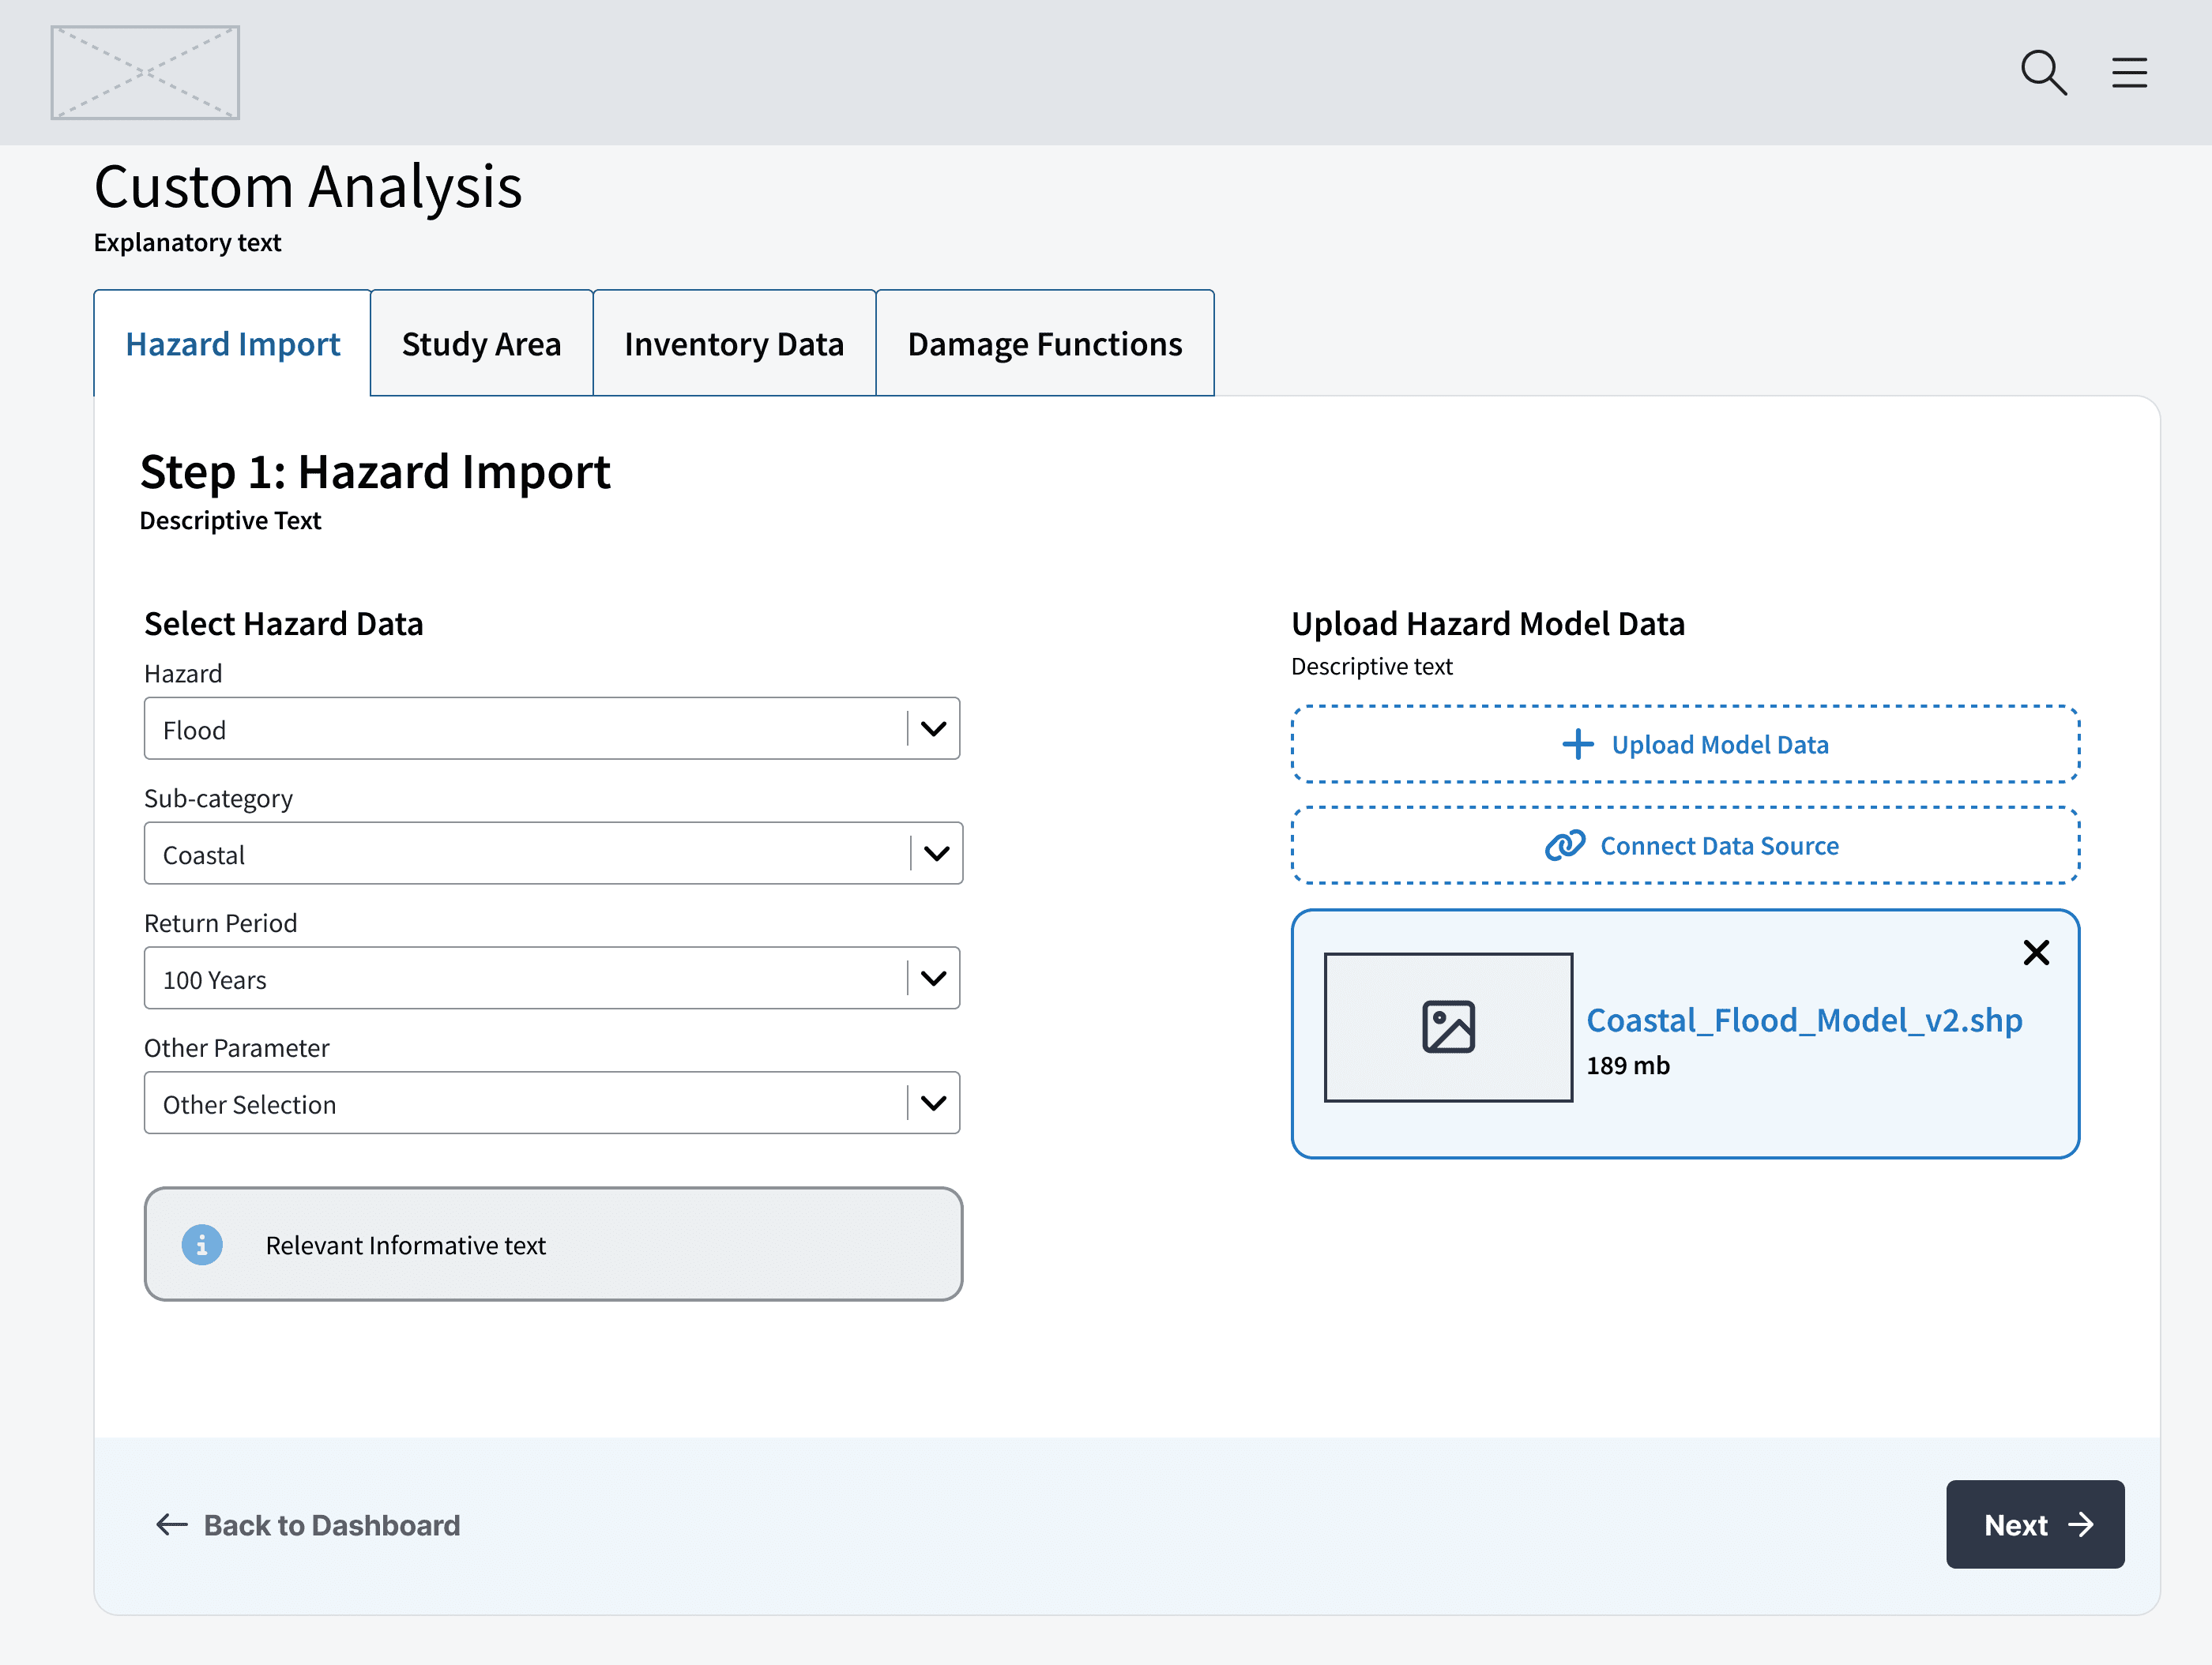Click the chain link icon
Viewport: 2212px width, 1665px height.
pos(1565,845)
